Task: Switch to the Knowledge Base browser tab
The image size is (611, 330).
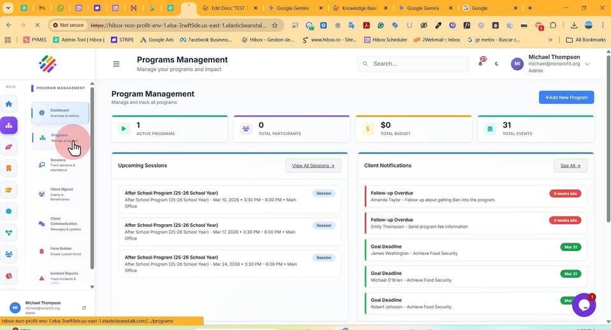Action: point(359,8)
